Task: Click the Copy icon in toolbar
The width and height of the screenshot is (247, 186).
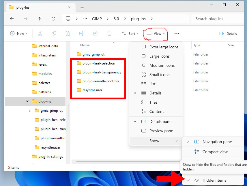Action: [x=54, y=33]
